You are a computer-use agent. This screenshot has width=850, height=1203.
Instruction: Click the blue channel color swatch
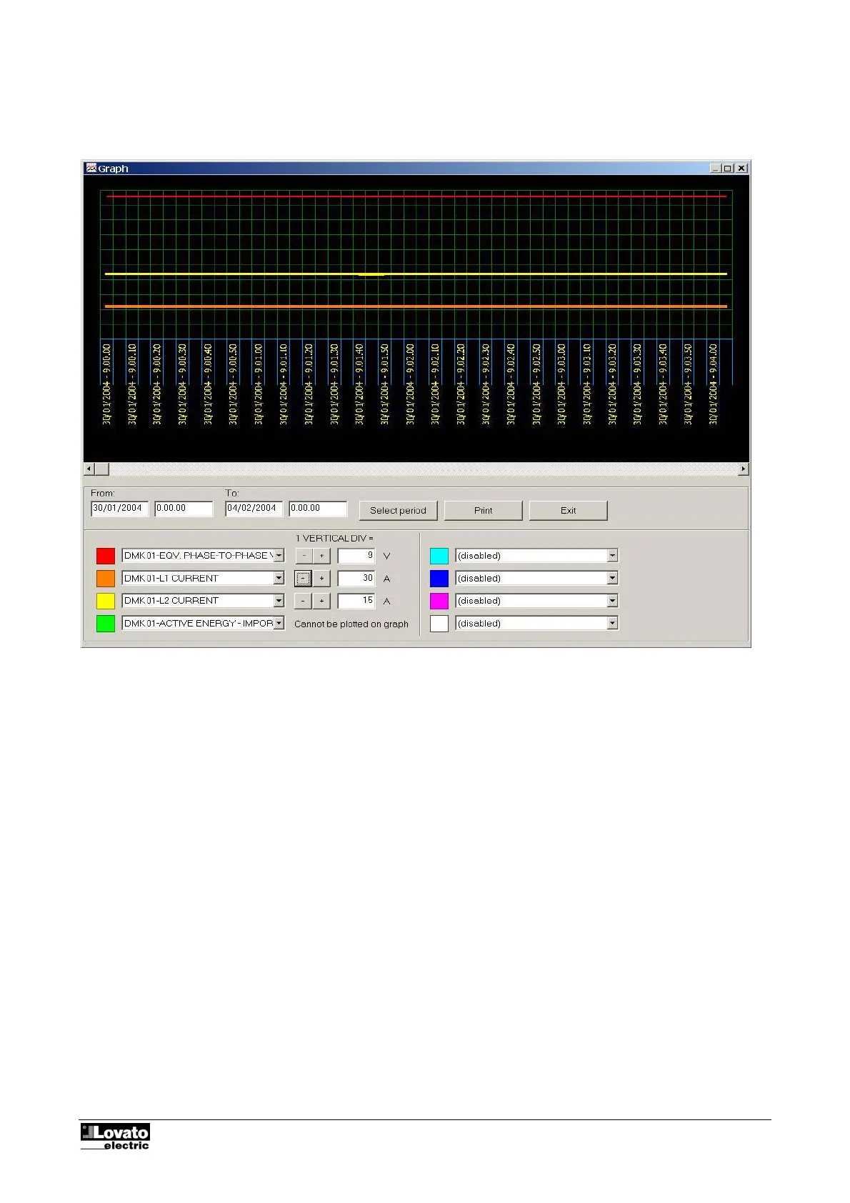tap(439, 578)
